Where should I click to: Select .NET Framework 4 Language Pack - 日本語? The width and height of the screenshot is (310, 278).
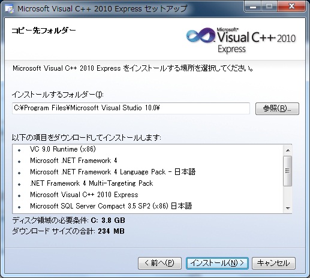(113, 172)
